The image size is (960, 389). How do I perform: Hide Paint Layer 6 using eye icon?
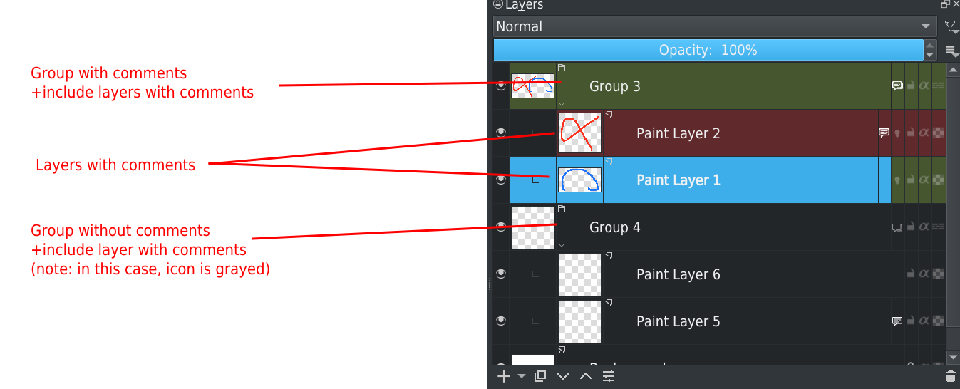[501, 274]
